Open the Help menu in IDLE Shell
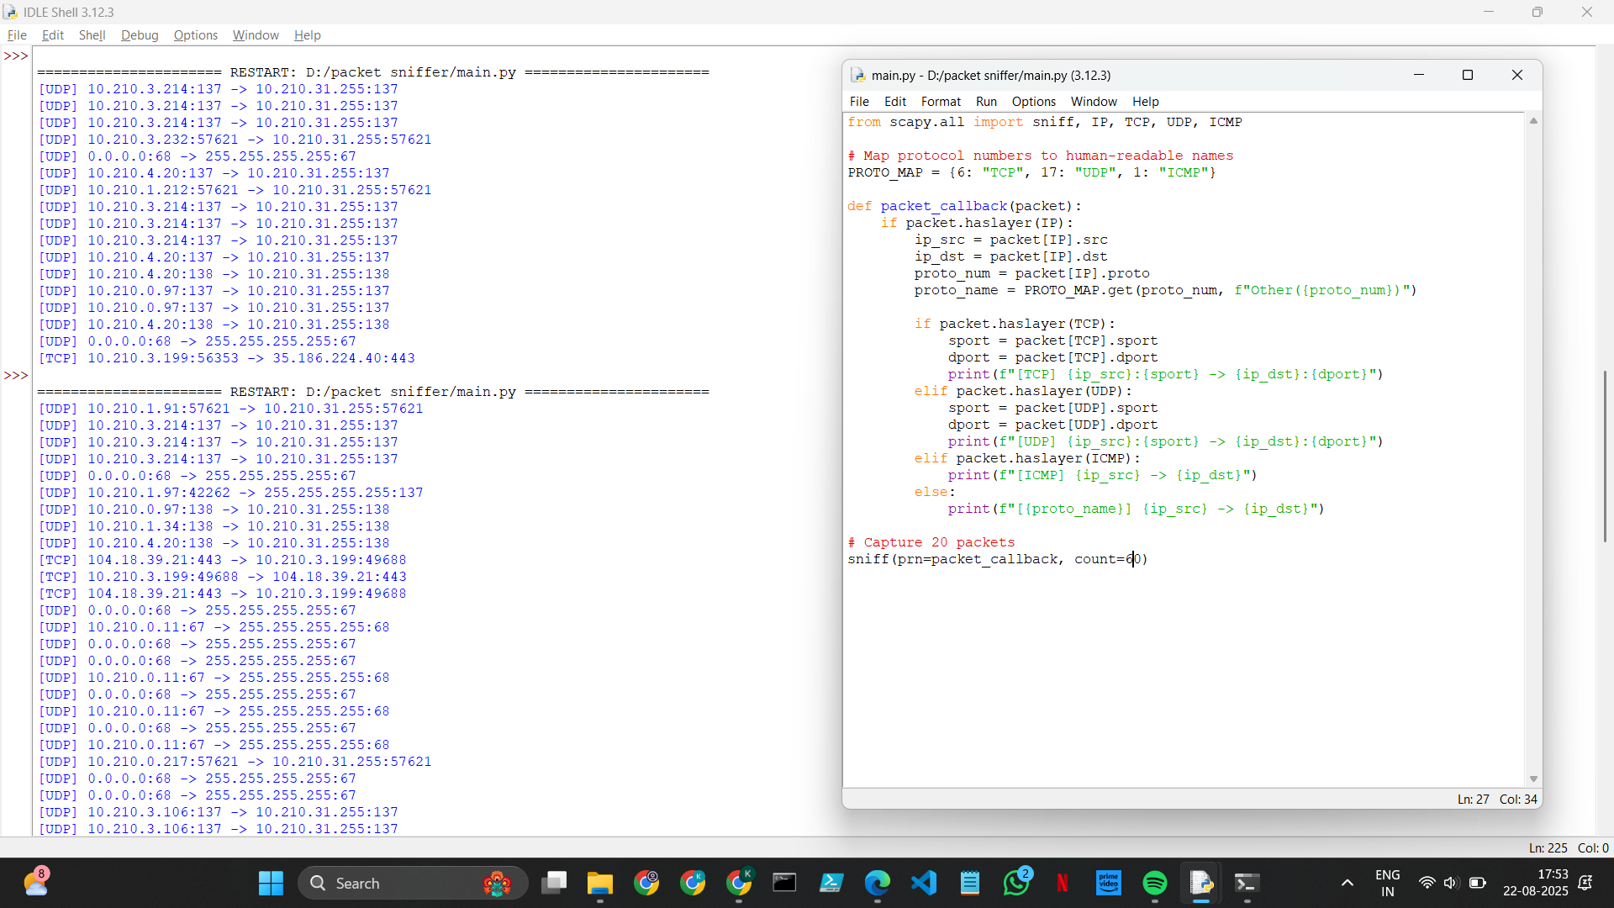 pos(308,35)
